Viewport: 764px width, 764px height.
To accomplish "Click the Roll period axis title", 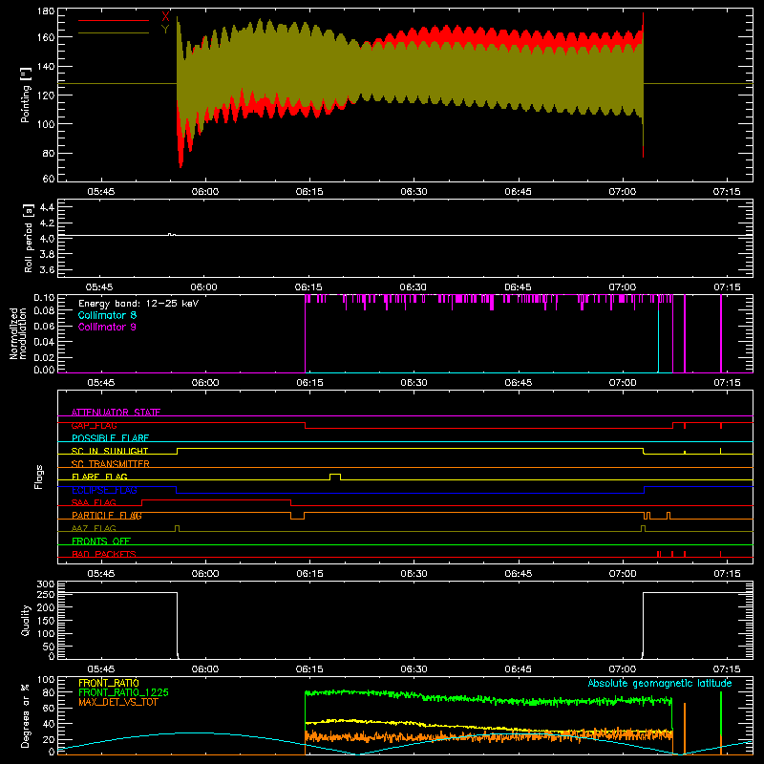I will click(x=29, y=238).
